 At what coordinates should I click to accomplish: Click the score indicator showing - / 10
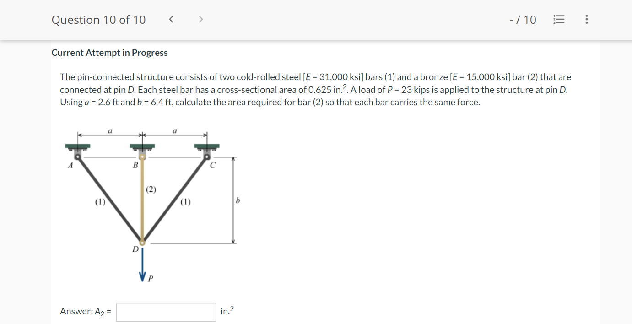coord(523,19)
